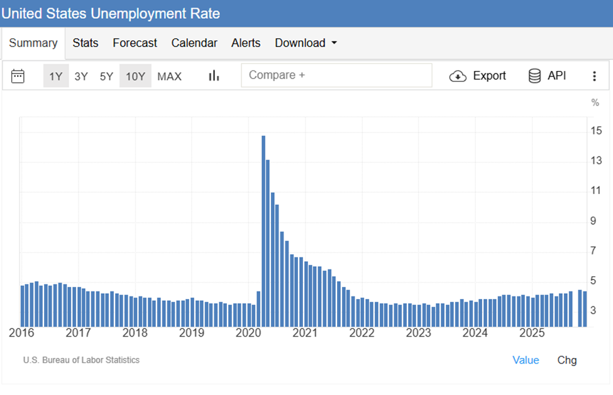
Task: Switch chart to Chg view
Action: click(x=566, y=360)
